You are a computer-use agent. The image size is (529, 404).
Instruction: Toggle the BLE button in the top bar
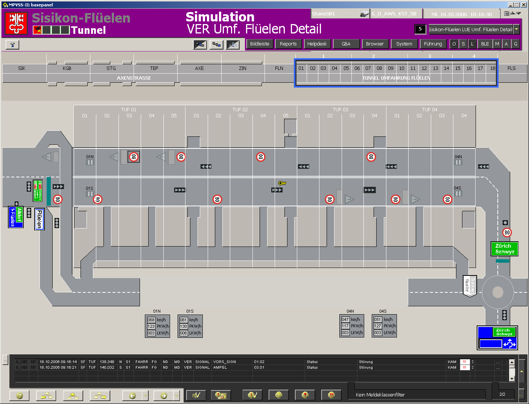[485, 44]
